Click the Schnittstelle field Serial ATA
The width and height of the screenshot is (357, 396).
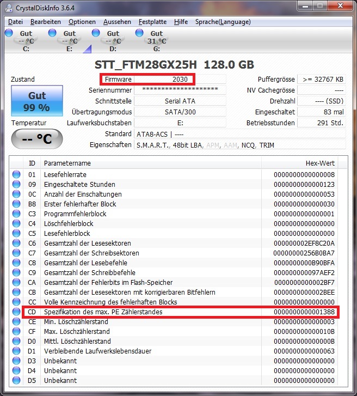point(180,101)
